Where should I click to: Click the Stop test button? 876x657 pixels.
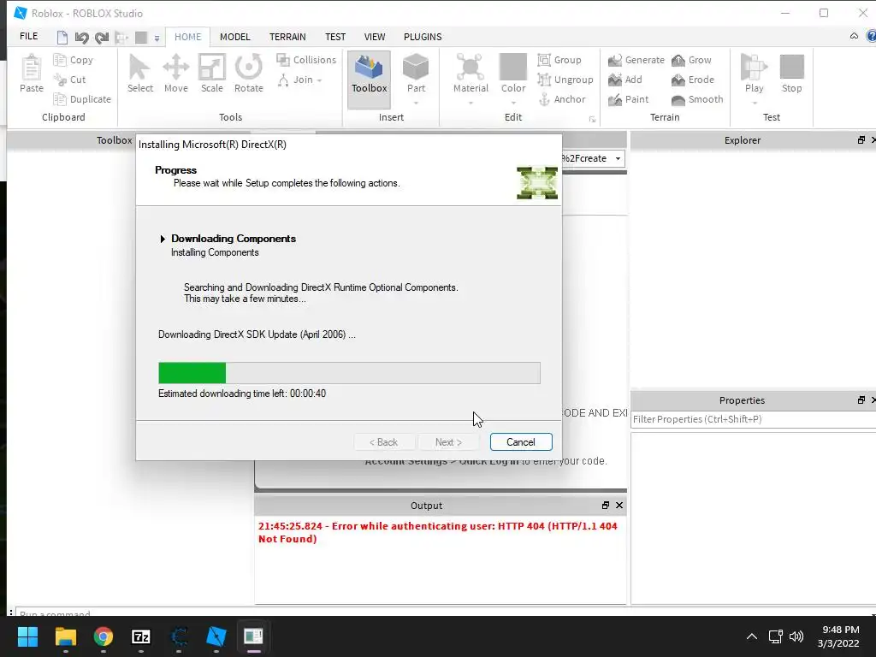click(791, 74)
